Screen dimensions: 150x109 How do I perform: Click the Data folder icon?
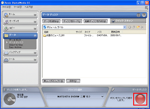(6, 35)
